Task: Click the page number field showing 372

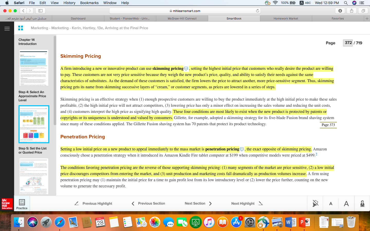Action: (x=348, y=43)
